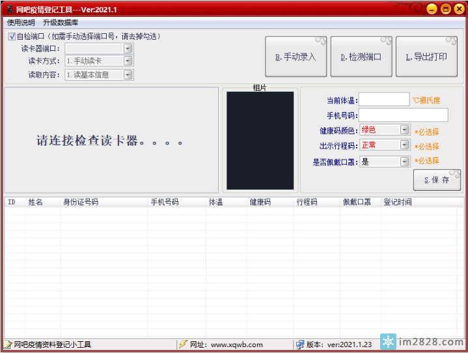
Task: Click the 检测端口 button
Action: click(361, 57)
